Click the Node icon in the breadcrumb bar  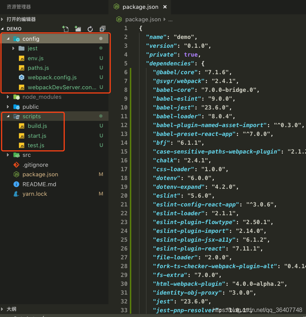click(119, 19)
